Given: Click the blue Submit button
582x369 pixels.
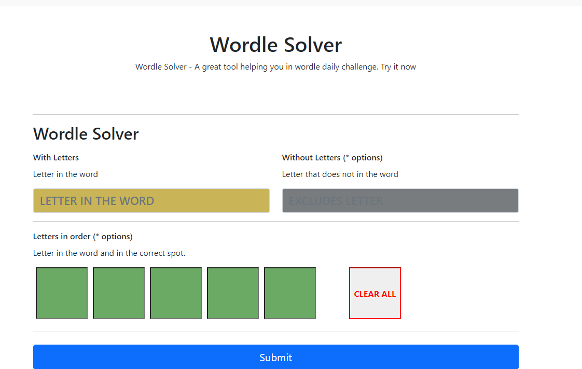Looking at the screenshot, I should pyautogui.click(x=276, y=357).
